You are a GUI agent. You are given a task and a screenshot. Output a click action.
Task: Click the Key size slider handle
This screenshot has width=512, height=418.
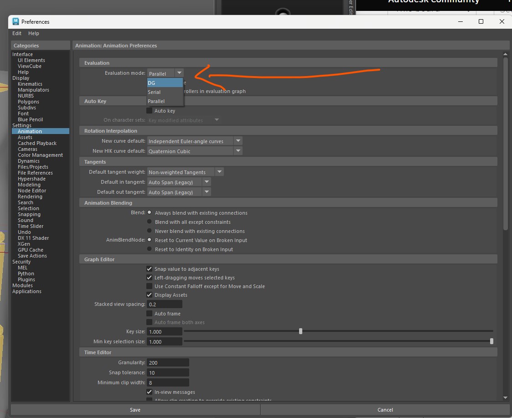300,331
